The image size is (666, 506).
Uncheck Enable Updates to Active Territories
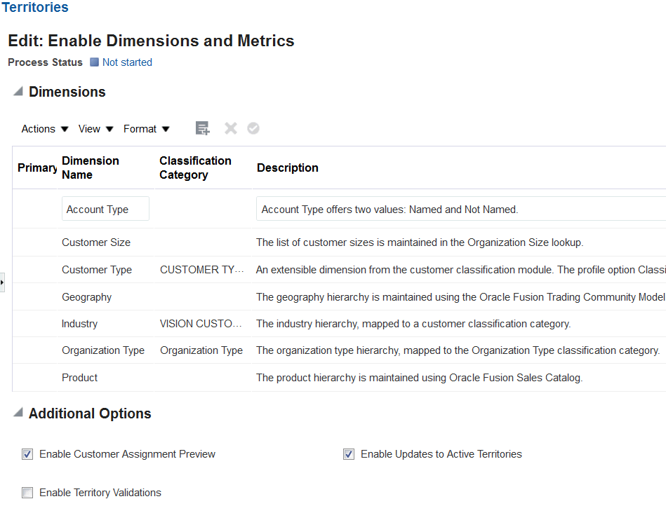click(349, 454)
